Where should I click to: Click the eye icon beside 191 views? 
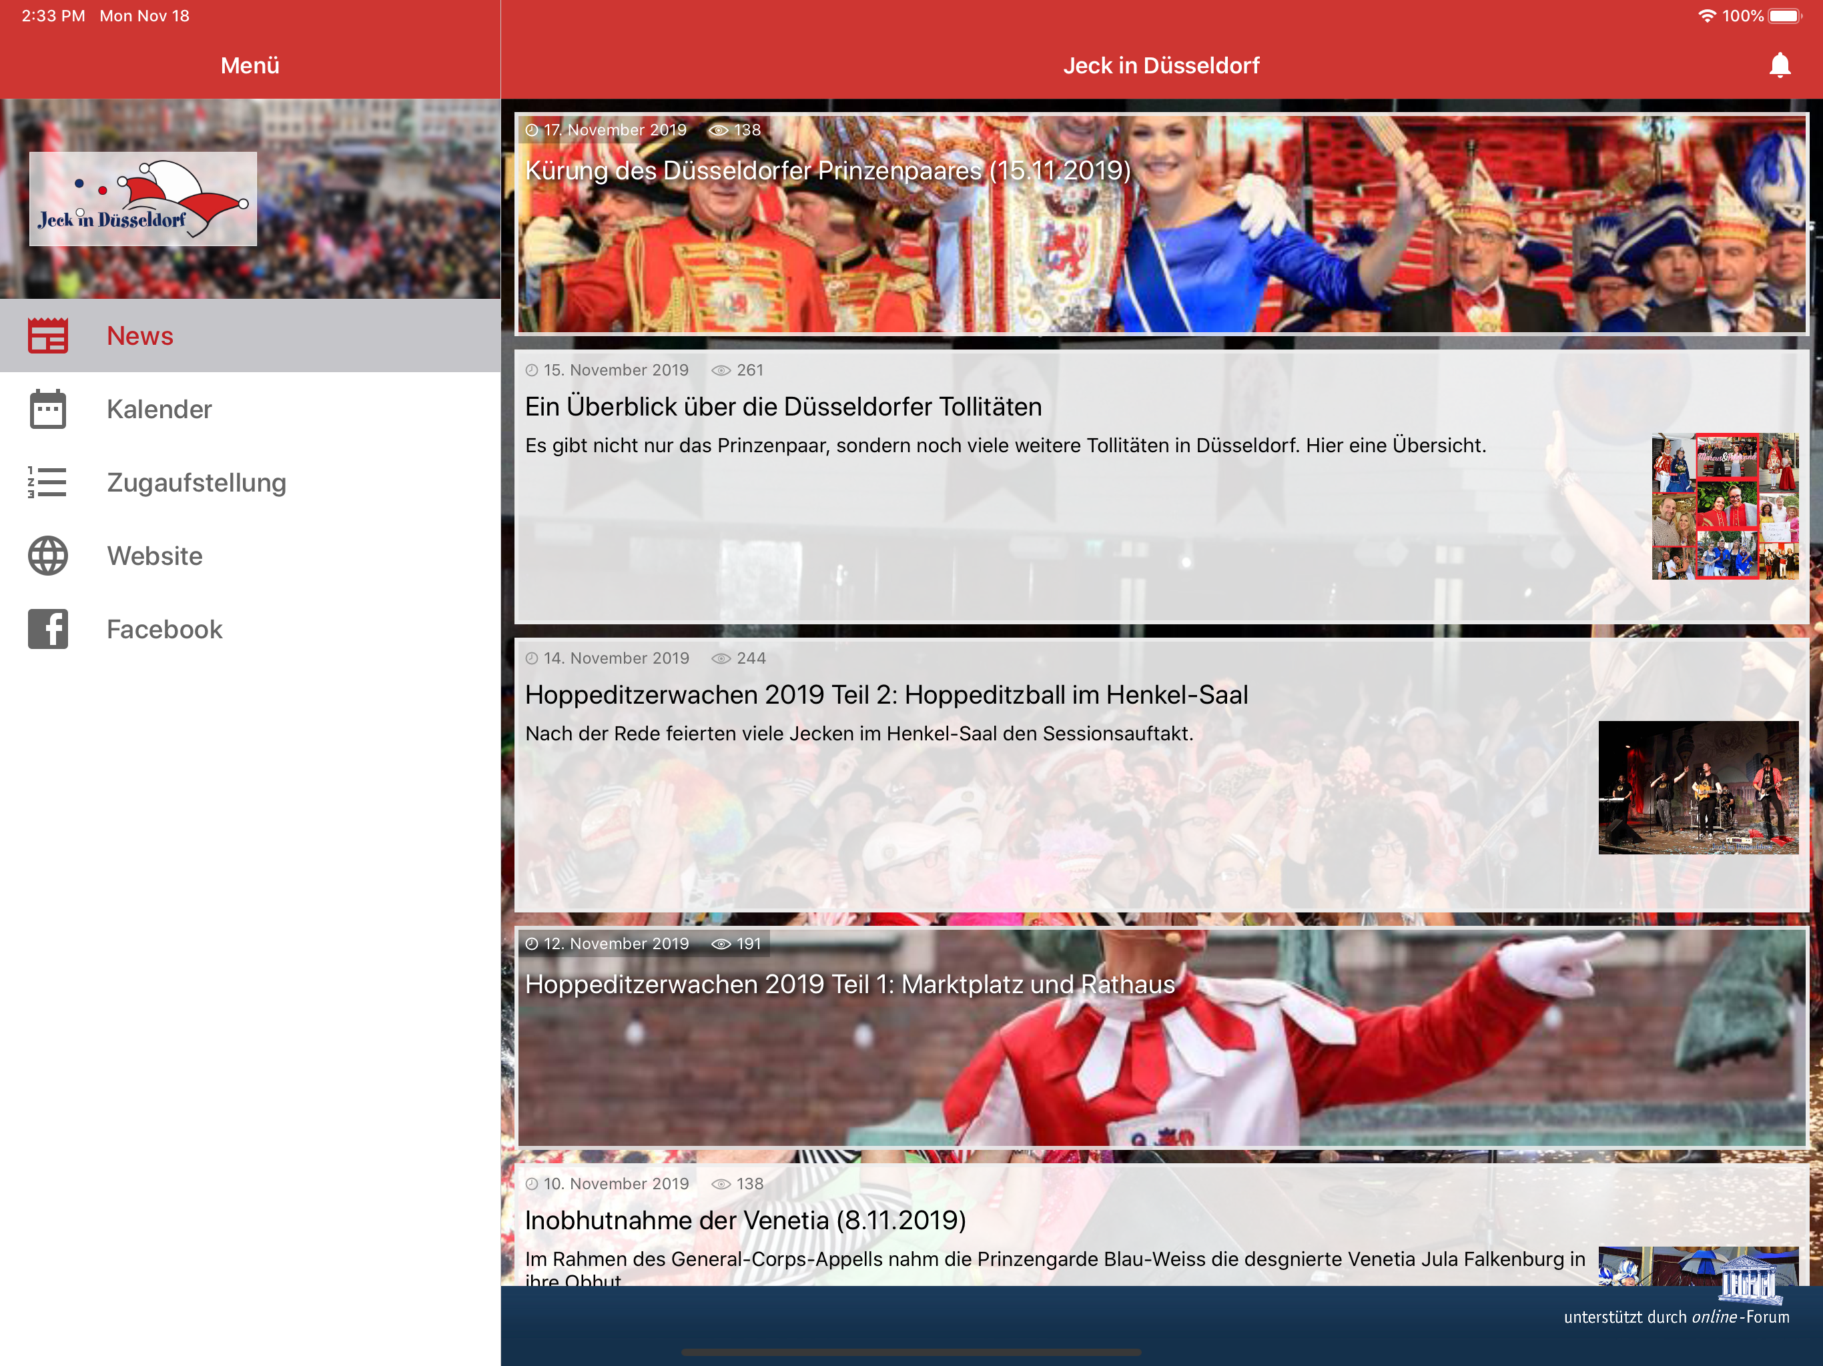721,943
